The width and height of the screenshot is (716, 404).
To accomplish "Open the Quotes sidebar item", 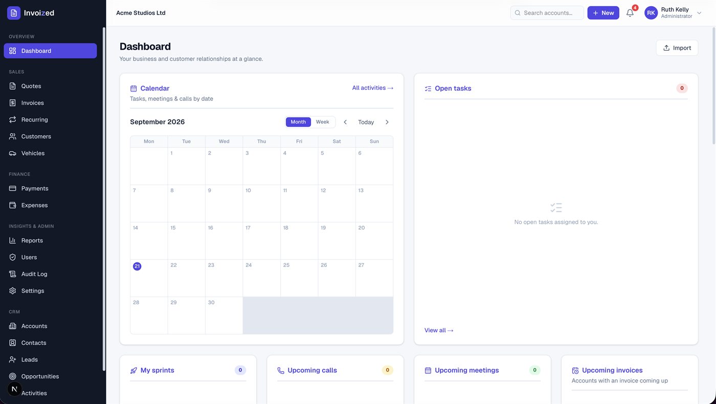I will (50, 86).
